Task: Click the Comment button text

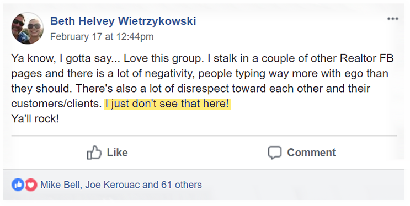Action: pyautogui.click(x=311, y=153)
